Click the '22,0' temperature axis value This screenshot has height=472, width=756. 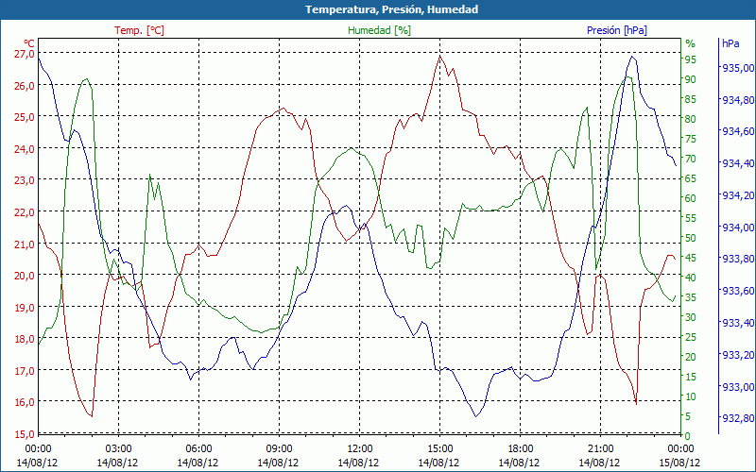[26, 212]
